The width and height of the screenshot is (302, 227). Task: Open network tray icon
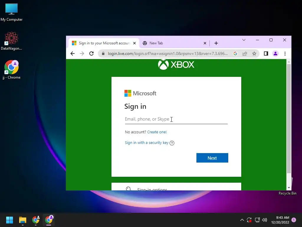click(257, 220)
